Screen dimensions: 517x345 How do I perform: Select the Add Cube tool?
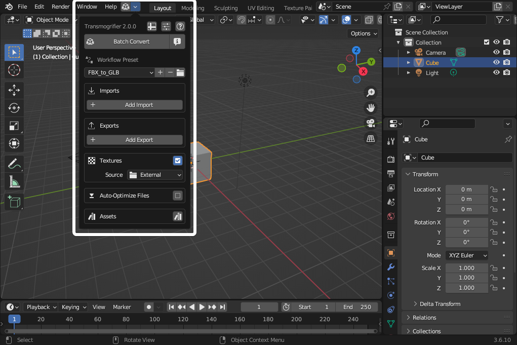click(x=14, y=202)
